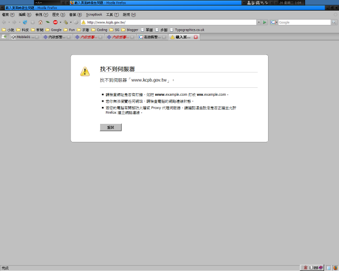The height and width of the screenshot is (271, 339).
Task: Open the 歷史 (S) menu
Action: click(59, 15)
